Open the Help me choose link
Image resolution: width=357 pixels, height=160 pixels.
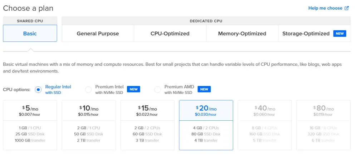pos(328,8)
